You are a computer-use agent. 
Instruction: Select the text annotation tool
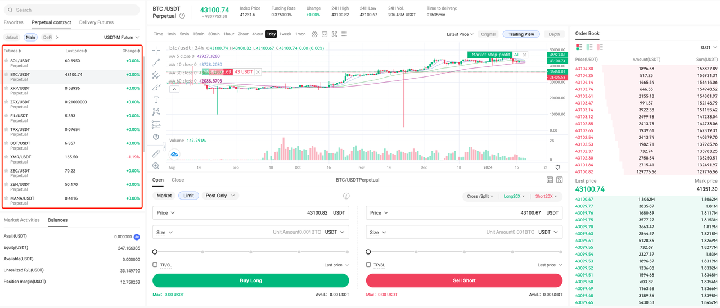click(156, 99)
